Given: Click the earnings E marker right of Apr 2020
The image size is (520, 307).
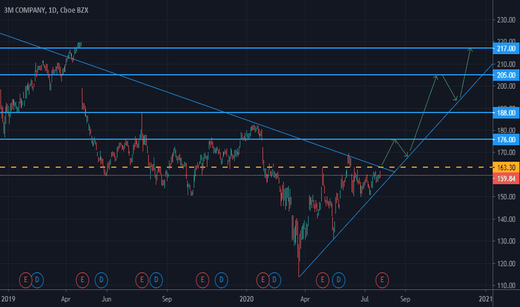Looking at the screenshot, I should tap(322, 280).
